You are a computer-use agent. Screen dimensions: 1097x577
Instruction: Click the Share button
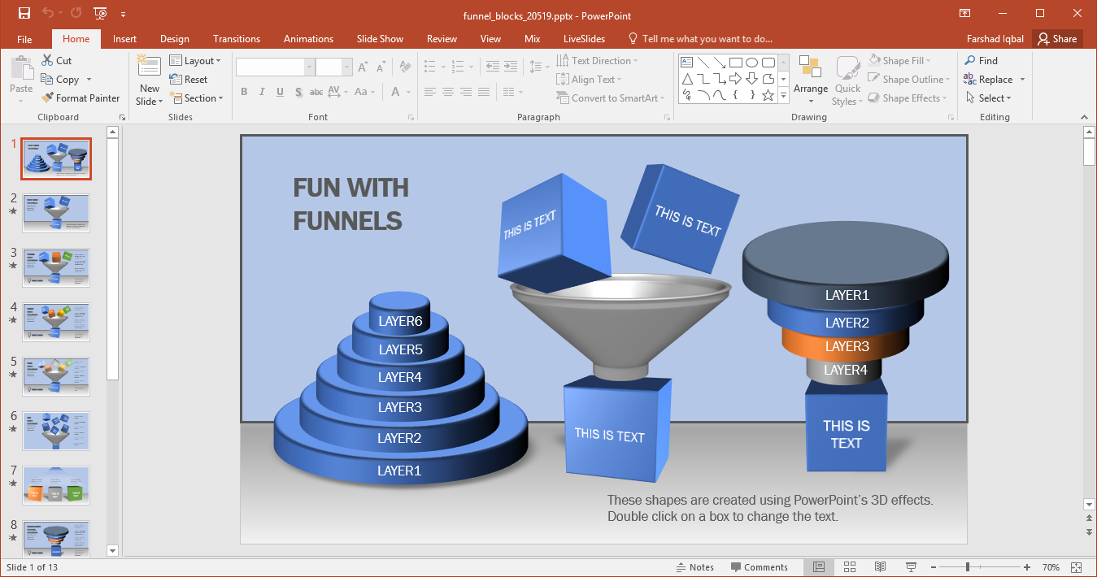(1057, 39)
